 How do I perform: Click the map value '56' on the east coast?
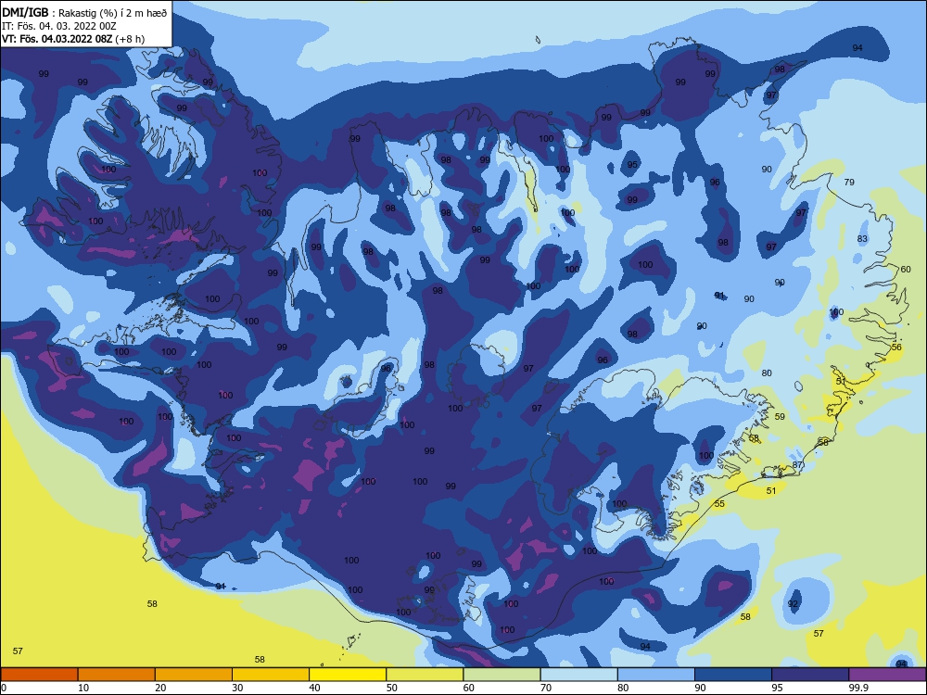[x=896, y=347]
